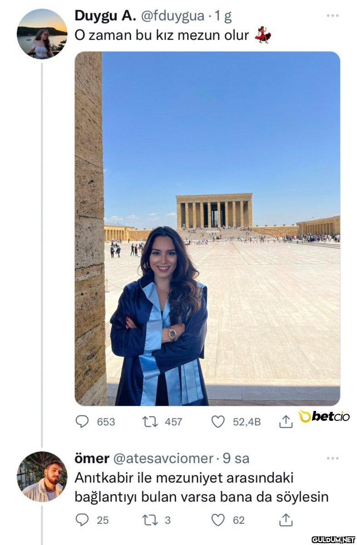Image resolution: width=357 pixels, height=545 pixels.
Task: Open the Anıtkabir graduation photo
Action: coord(207,229)
